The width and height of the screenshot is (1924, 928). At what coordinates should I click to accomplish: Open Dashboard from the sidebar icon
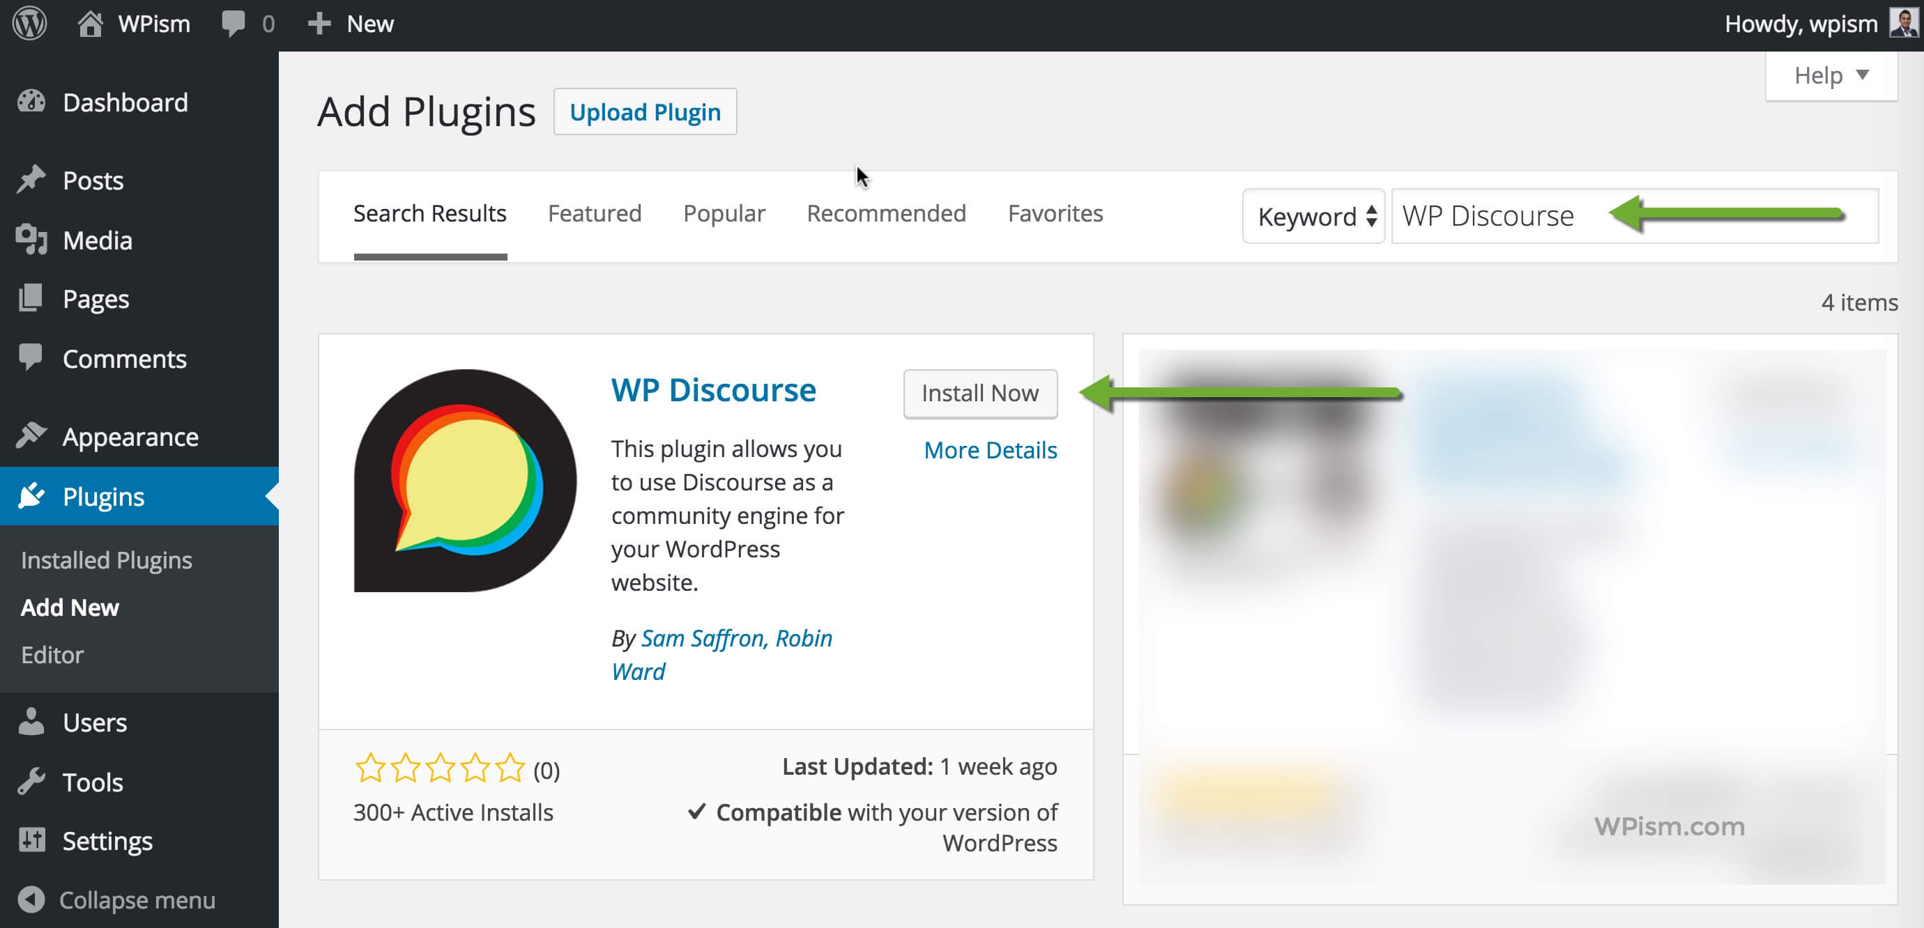31,102
